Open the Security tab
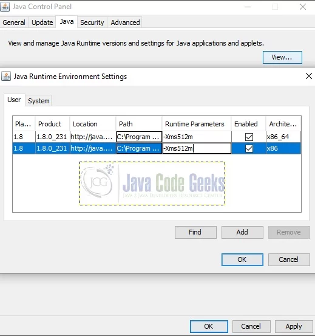This screenshot has width=315, height=336. pyautogui.click(x=92, y=22)
